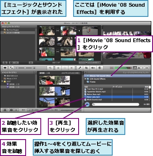
Task: Swap events and projects panels
Action: pyautogui.click(x=11, y=68)
